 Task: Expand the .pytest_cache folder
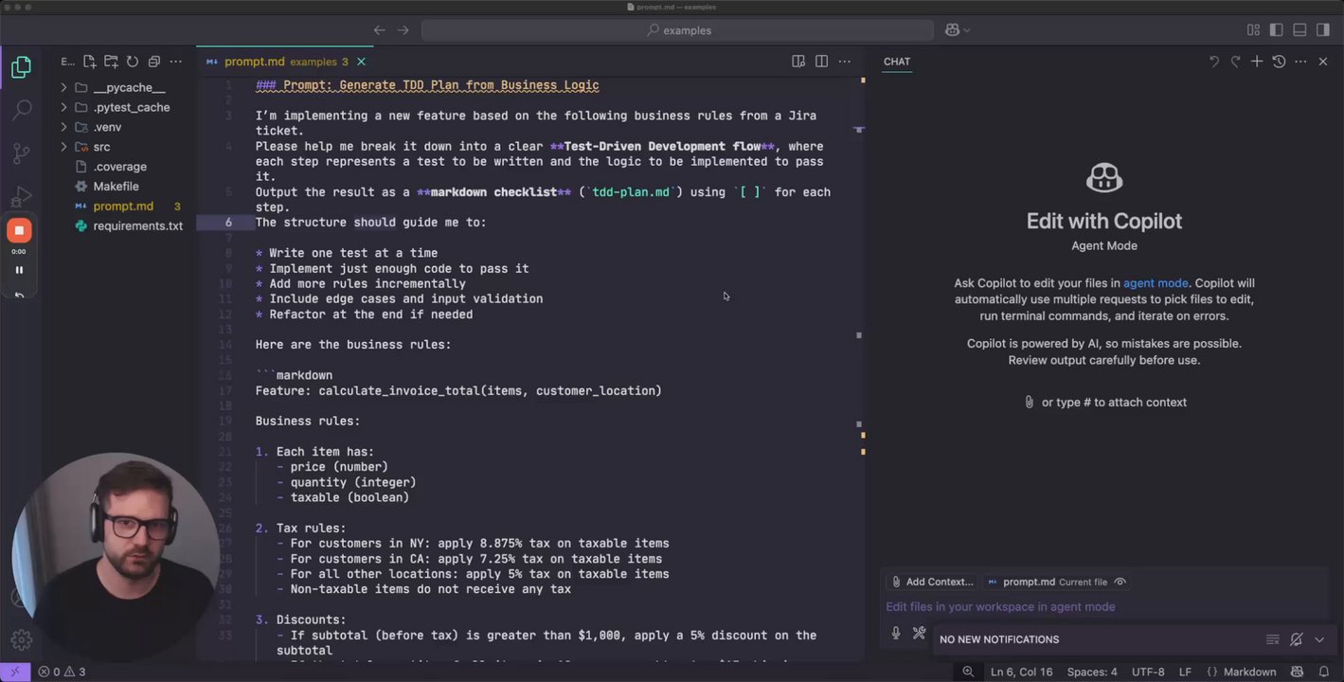[x=63, y=107]
